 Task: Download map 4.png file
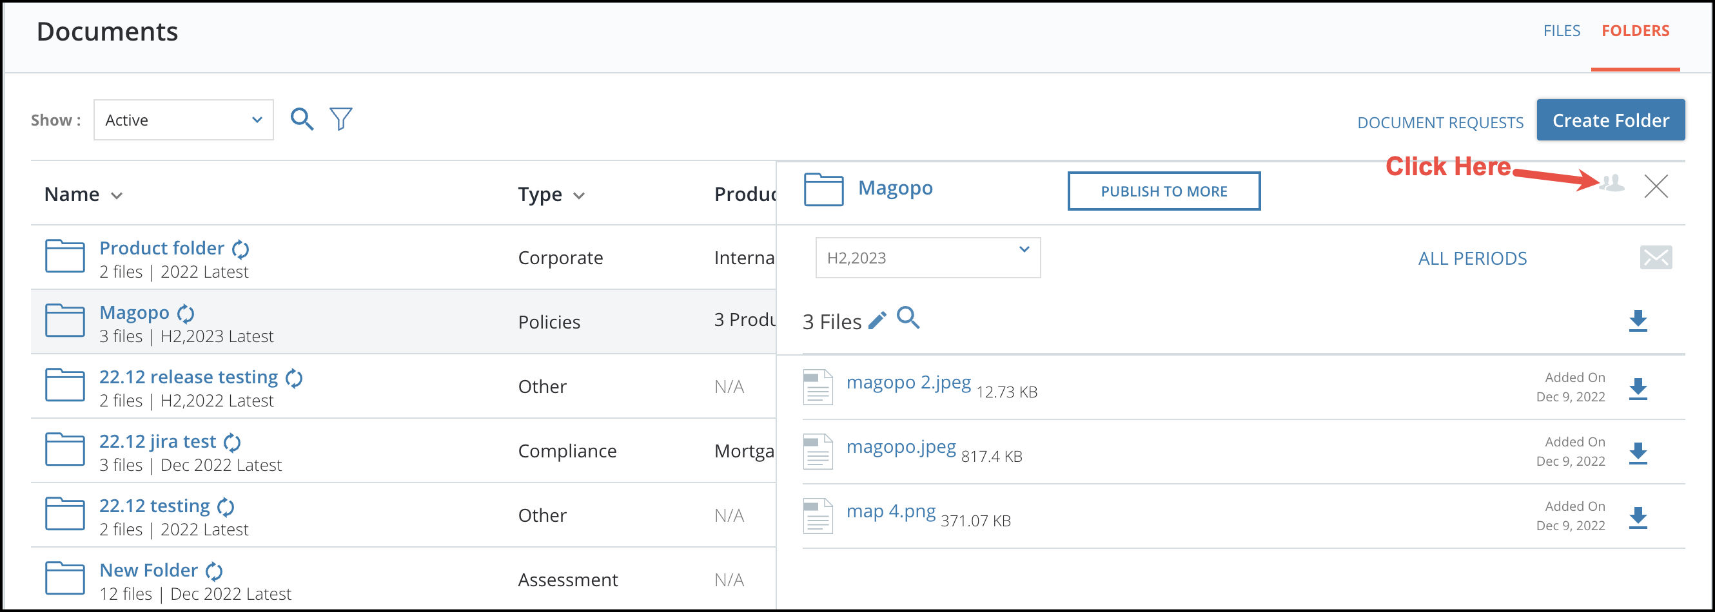1638,517
